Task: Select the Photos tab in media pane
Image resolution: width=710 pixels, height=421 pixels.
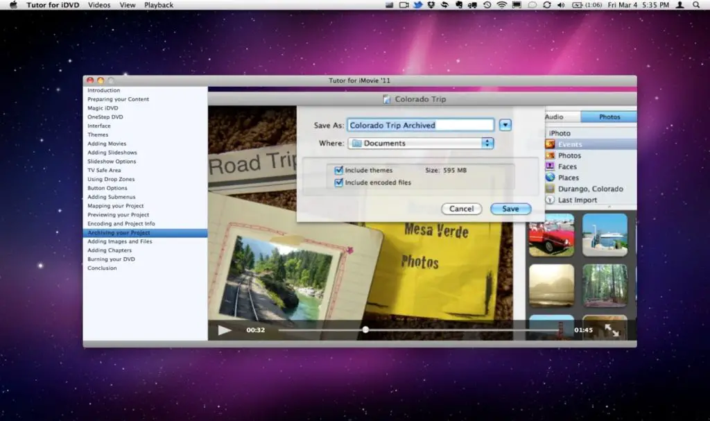Action: 609,117
